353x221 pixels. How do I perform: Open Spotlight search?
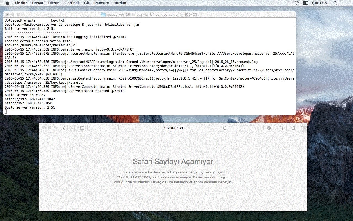click(x=336, y=3)
